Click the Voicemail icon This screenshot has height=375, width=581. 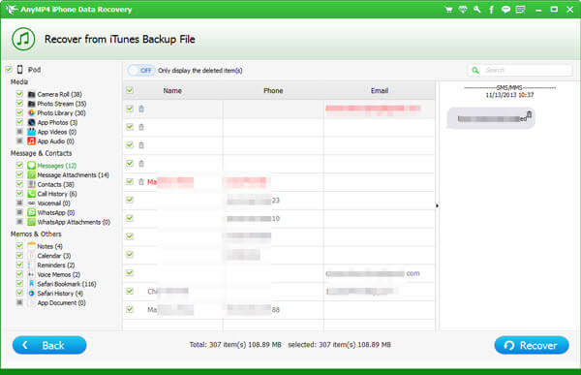32,203
